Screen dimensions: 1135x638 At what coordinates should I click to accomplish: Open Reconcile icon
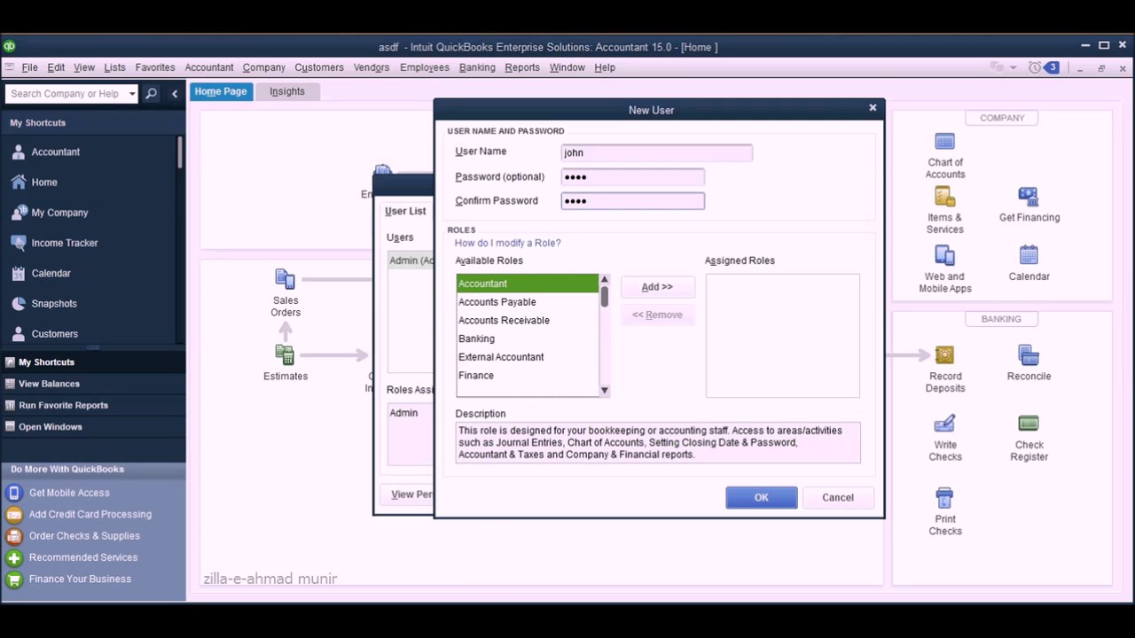pyautogui.click(x=1029, y=355)
